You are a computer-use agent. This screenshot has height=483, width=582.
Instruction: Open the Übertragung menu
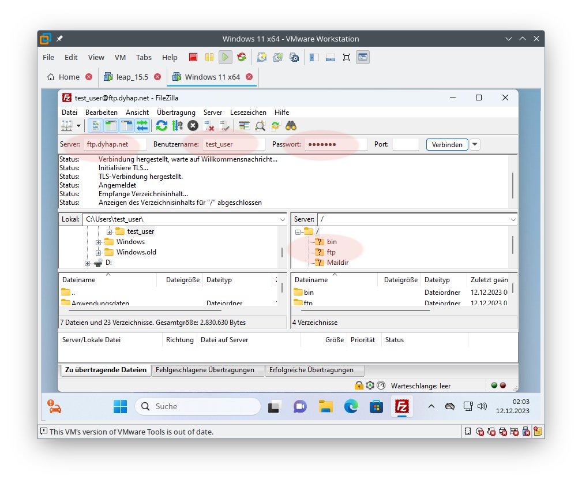176,113
